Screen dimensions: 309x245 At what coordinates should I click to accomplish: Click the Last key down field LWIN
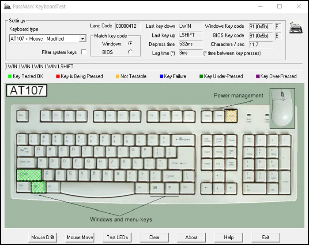(x=191, y=26)
